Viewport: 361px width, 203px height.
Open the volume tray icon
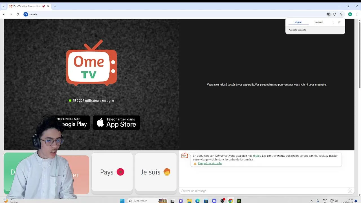point(336,201)
